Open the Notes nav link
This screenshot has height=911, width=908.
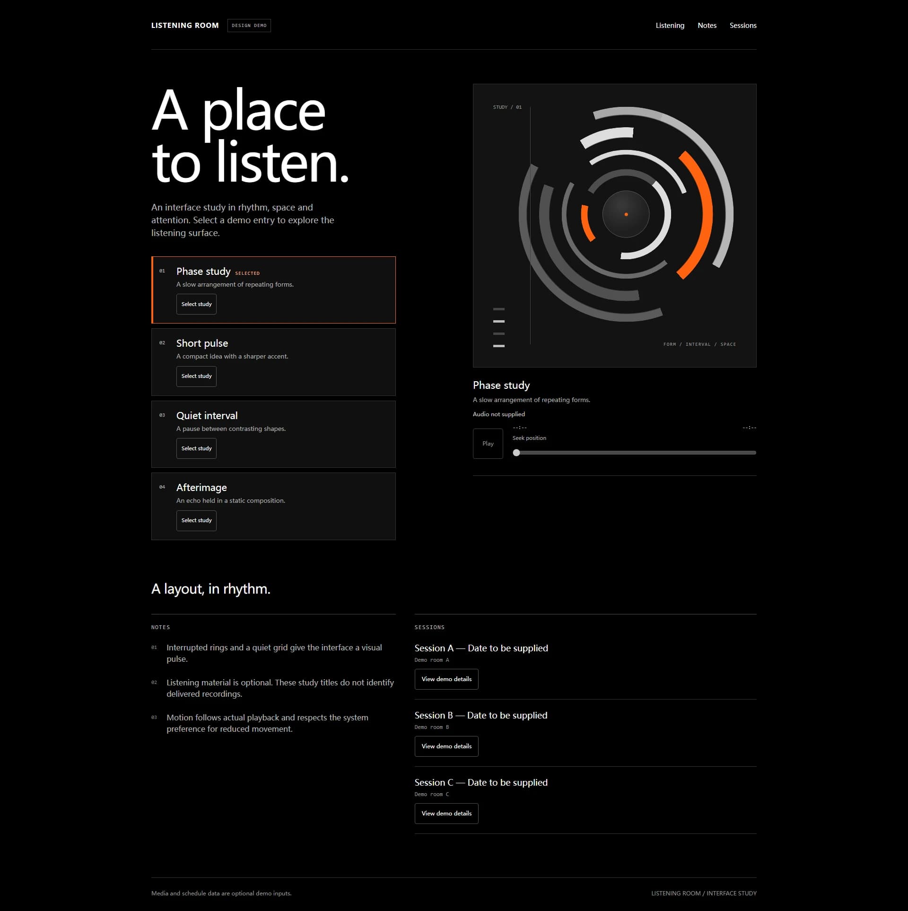click(x=707, y=26)
